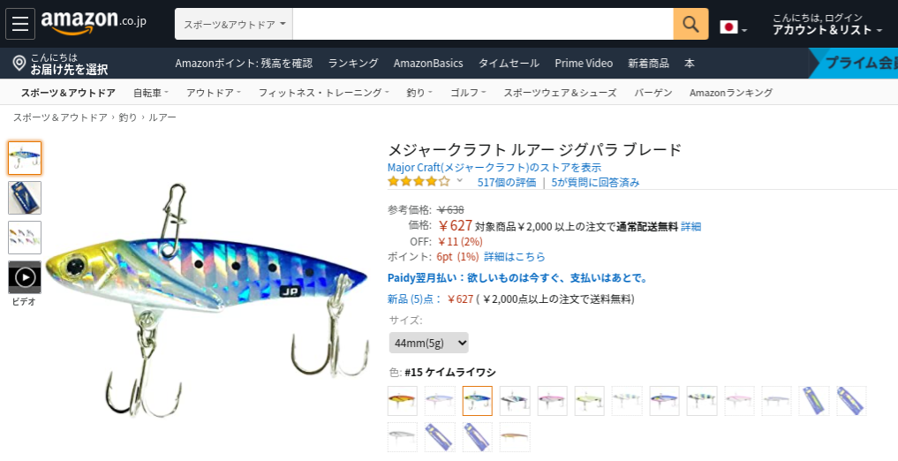Image resolution: width=898 pixels, height=461 pixels.
Task: Open Prime Video in the navigation bar
Action: click(584, 63)
